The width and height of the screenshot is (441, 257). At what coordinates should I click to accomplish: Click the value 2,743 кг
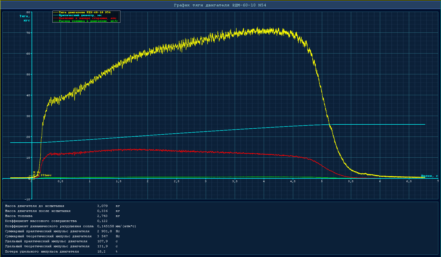click(109, 216)
